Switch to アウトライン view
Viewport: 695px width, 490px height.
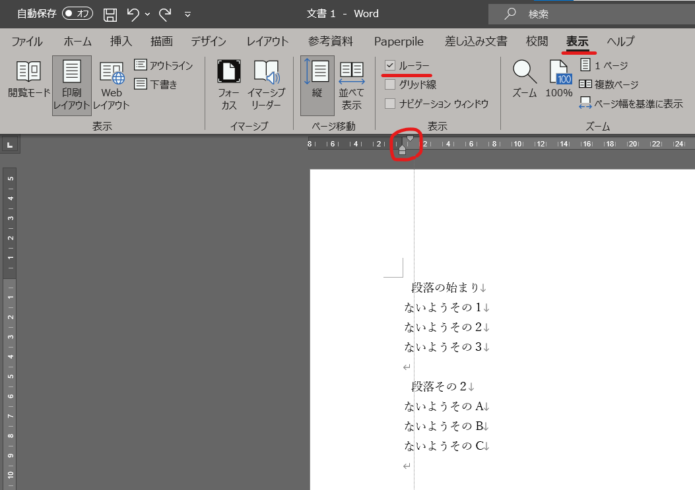(164, 65)
